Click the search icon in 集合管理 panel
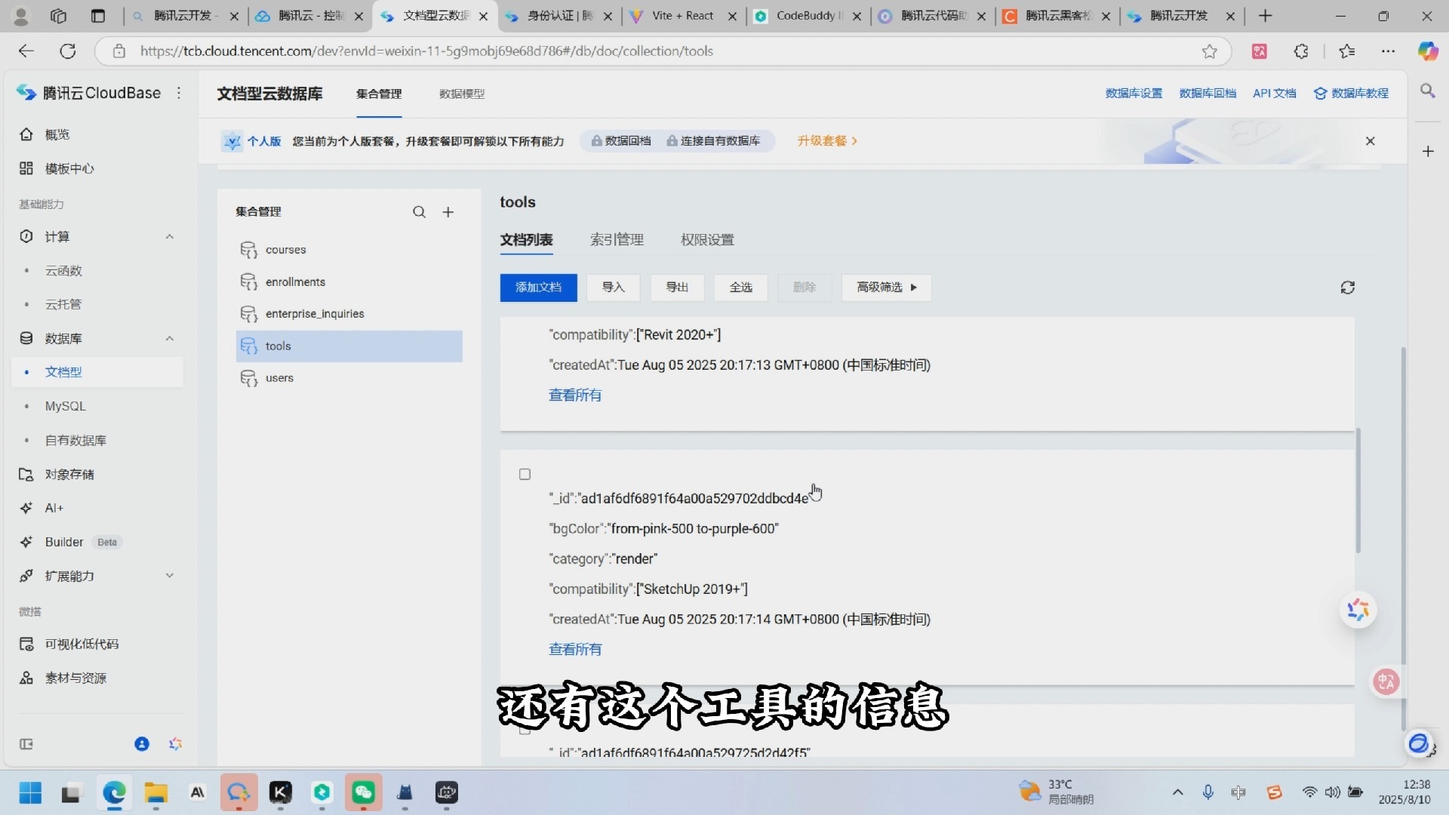This screenshot has height=815, width=1449. (419, 212)
